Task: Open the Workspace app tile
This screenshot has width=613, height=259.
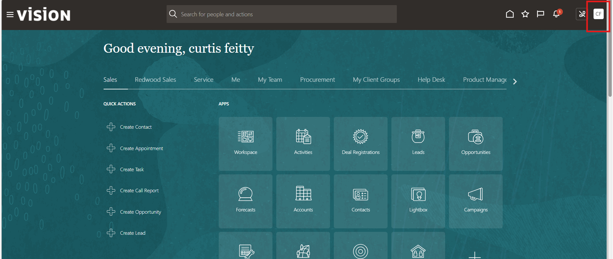Action: (x=245, y=144)
